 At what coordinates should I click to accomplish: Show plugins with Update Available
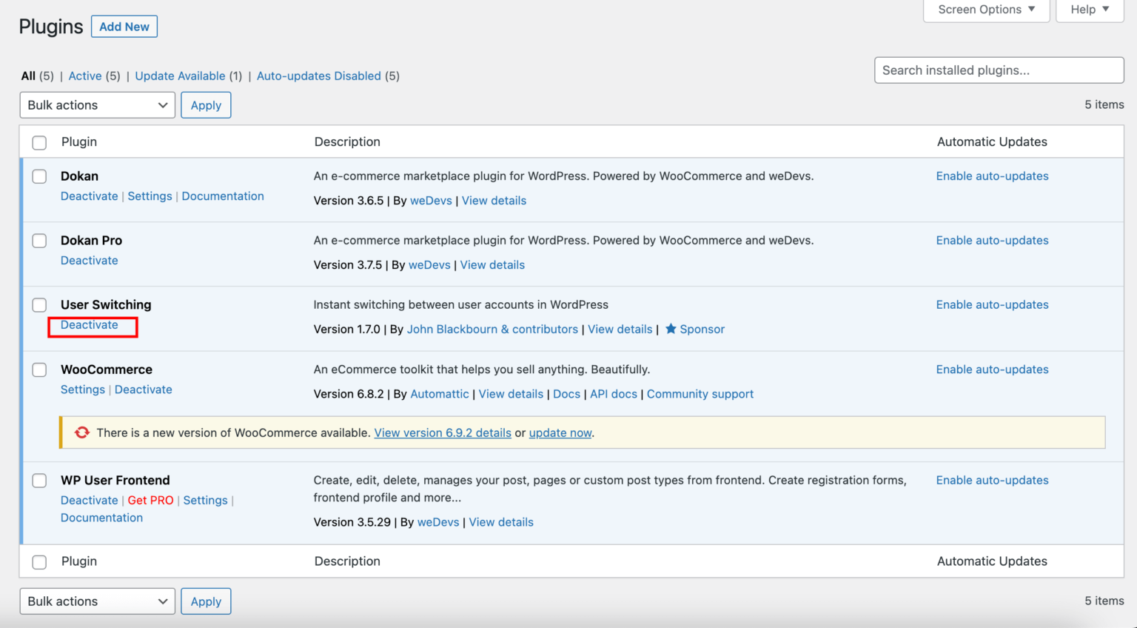180,76
